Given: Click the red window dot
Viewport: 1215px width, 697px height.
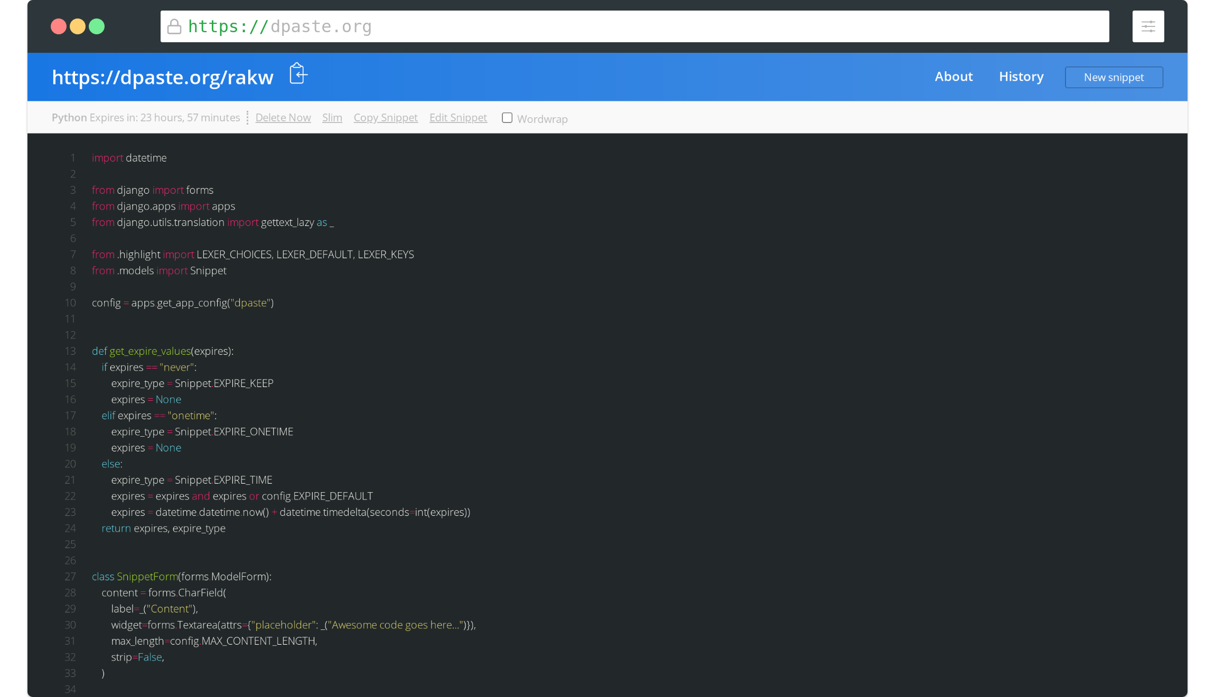Looking at the screenshot, I should tap(59, 26).
